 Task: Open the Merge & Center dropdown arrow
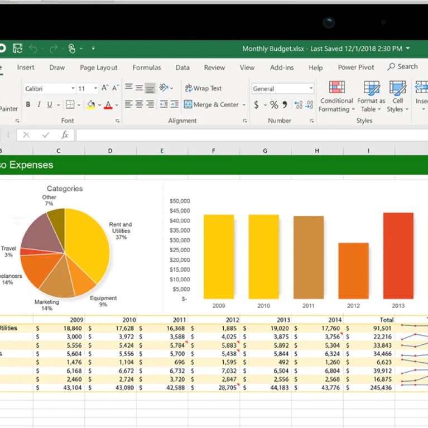243,105
